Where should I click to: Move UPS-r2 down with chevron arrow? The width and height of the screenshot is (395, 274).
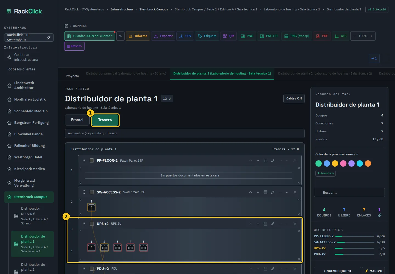(258, 224)
